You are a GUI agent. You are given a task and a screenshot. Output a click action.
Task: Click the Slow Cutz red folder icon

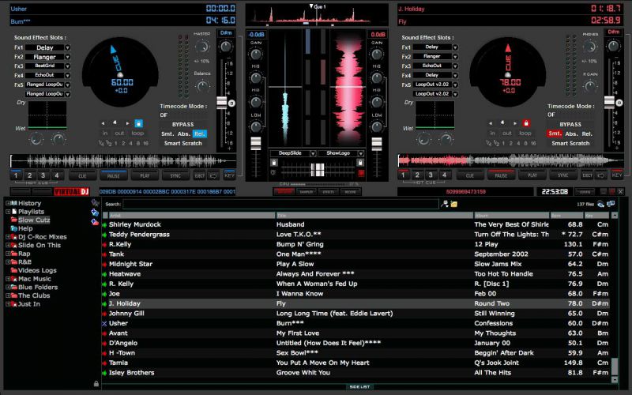(14, 220)
